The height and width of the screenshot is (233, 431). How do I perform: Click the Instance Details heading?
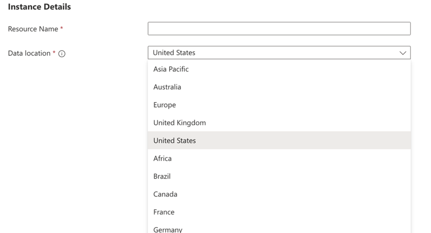[x=39, y=7]
